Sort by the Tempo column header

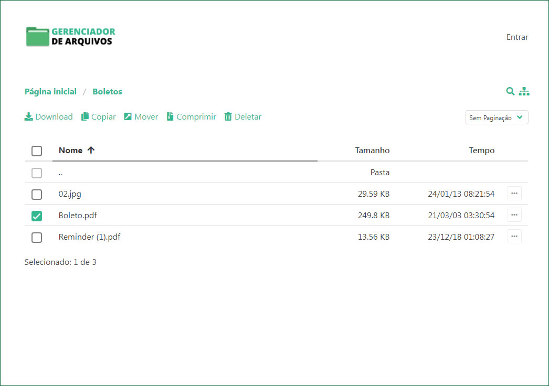point(481,151)
